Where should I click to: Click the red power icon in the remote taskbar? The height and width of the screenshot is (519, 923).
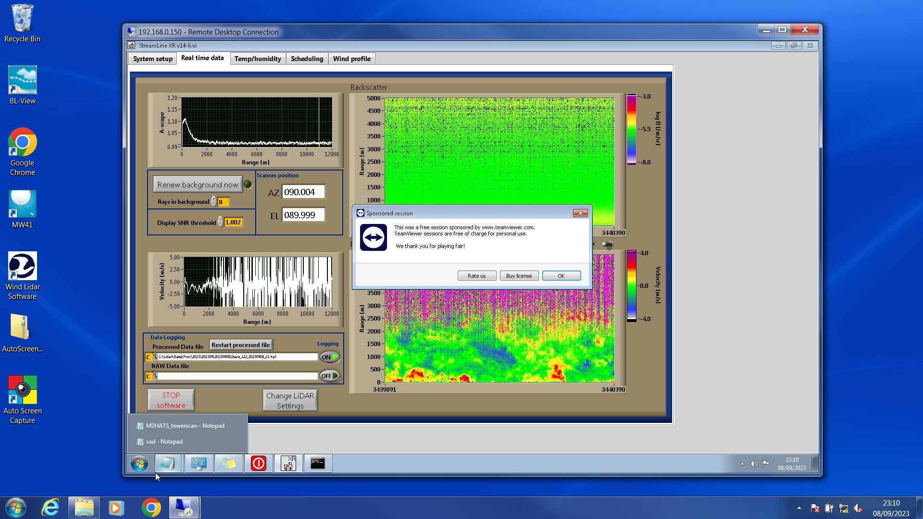(258, 463)
